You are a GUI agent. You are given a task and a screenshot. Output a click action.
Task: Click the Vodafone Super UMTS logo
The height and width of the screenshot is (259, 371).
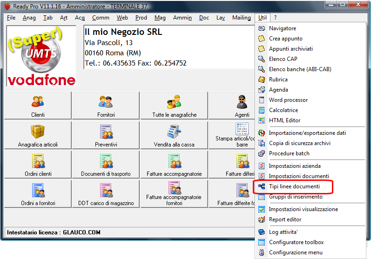[x=41, y=56]
